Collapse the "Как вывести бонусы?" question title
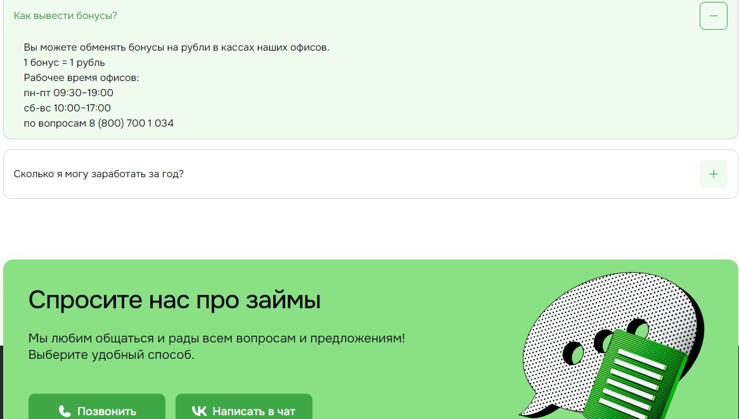The height and width of the screenshot is (419, 739). 65,16
